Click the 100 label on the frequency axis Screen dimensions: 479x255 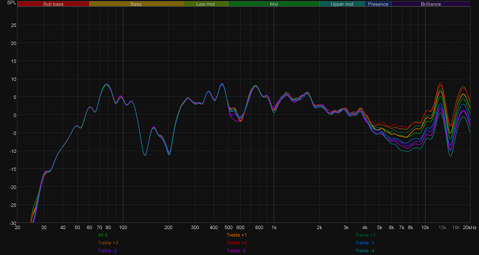coord(123,227)
